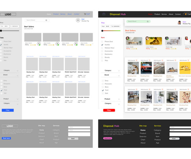The height and width of the screenshot is (159, 191).
Task: Click dark round logo beside Disposal Hub title
Action: pyautogui.click(x=104, y=14)
